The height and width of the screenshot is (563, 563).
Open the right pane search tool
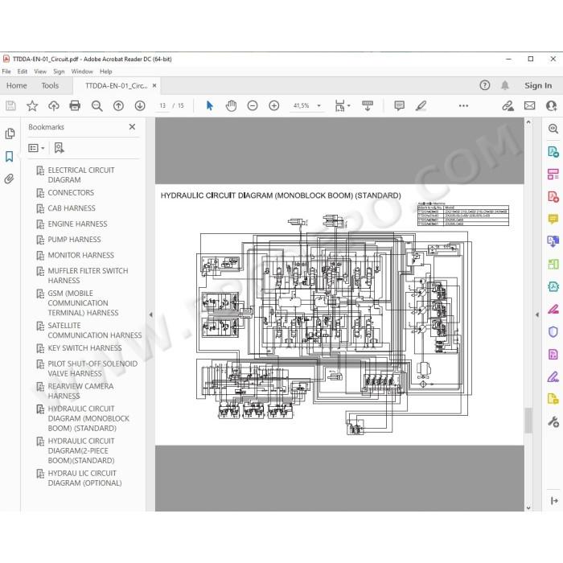[x=553, y=129]
